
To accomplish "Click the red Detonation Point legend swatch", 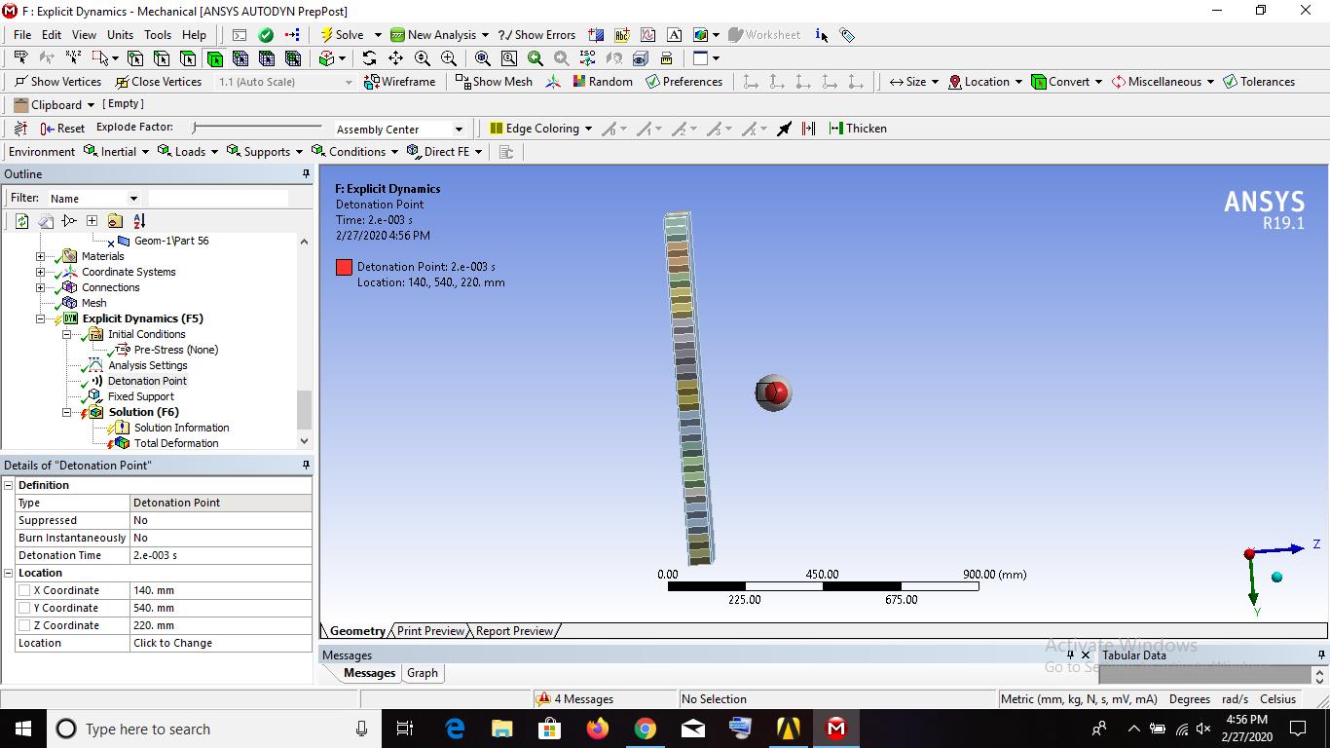I will tap(344, 267).
